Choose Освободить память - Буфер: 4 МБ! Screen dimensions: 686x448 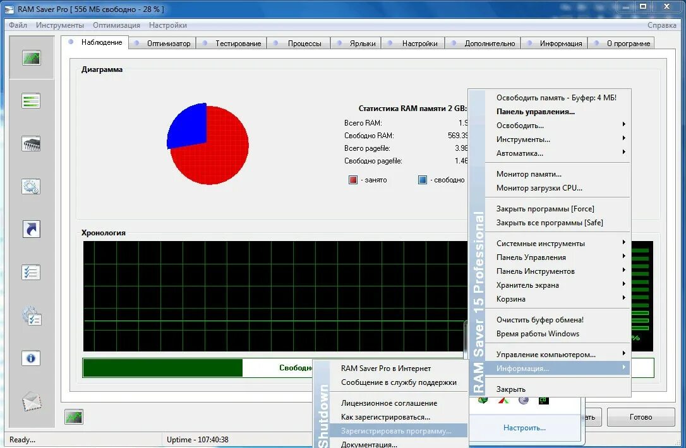point(557,97)
